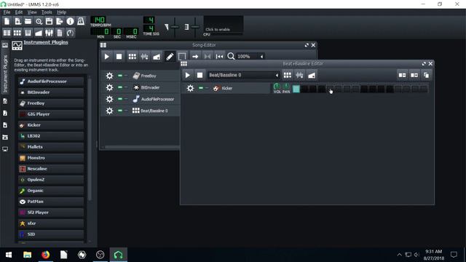
Task: Export the current project icon
Action: pos(60,21)
